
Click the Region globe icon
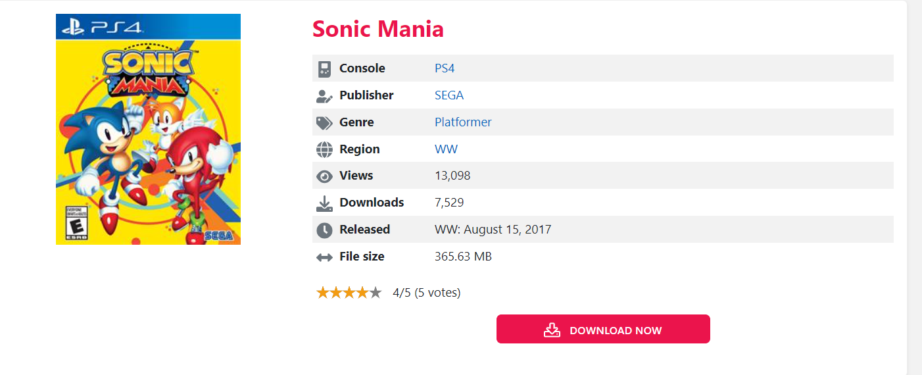[x=324, y=150]
